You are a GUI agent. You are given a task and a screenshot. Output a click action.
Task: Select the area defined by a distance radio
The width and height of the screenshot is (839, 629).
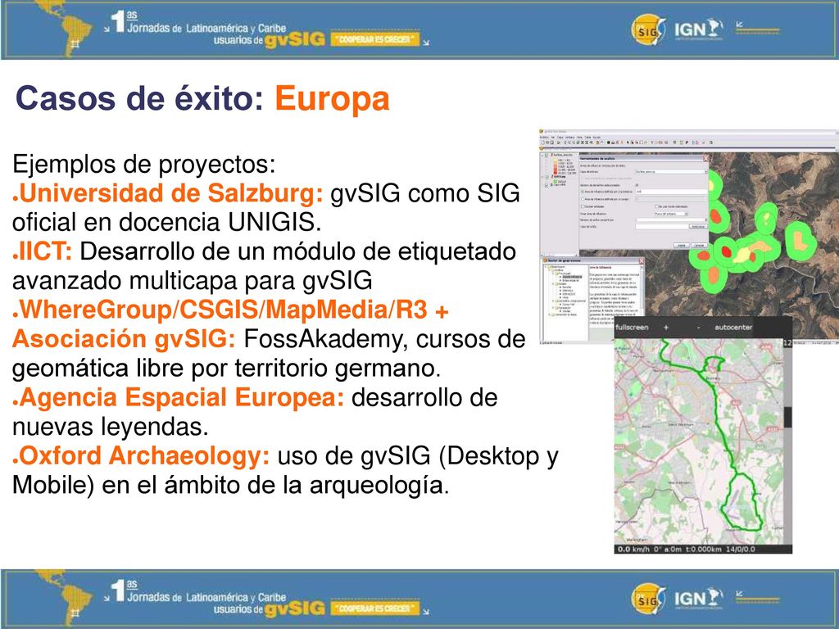click(x=583, y=192)
